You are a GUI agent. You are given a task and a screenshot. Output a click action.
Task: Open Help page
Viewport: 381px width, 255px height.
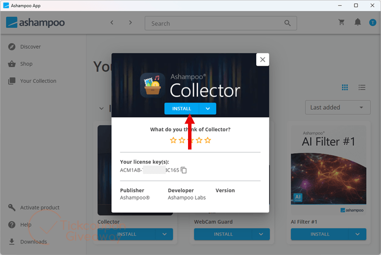[26, 225]
